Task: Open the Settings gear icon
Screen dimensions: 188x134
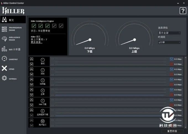Action: click(x=4, y=78)
